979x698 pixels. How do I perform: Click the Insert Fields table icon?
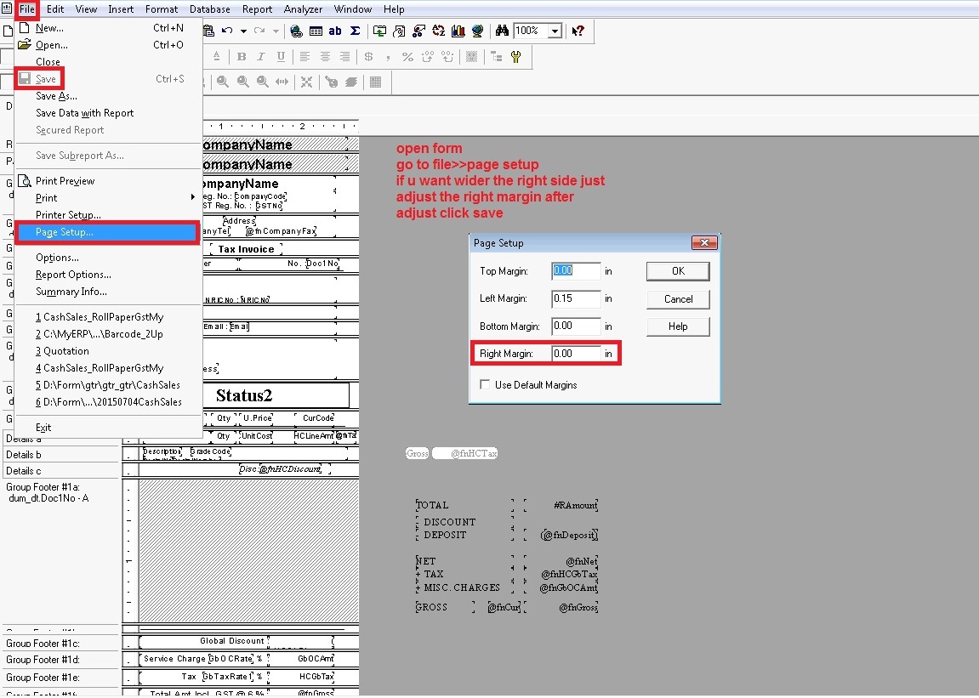tap(316, 31)
